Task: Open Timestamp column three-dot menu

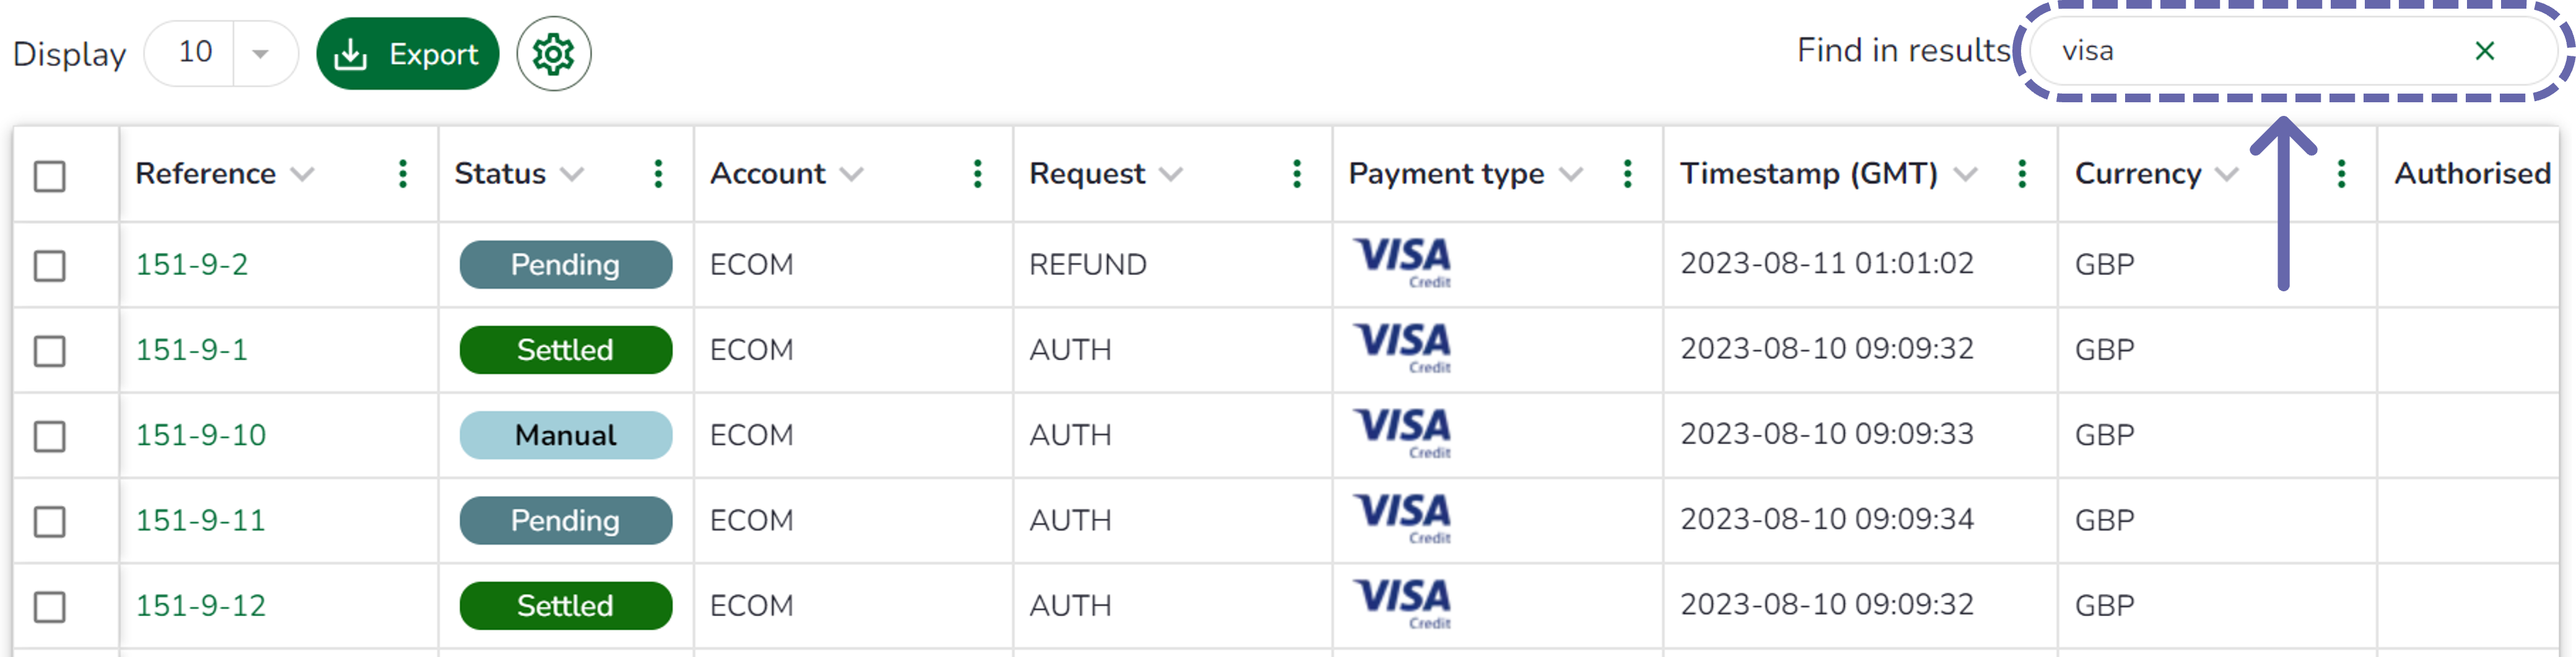Action: [2022, 174]
